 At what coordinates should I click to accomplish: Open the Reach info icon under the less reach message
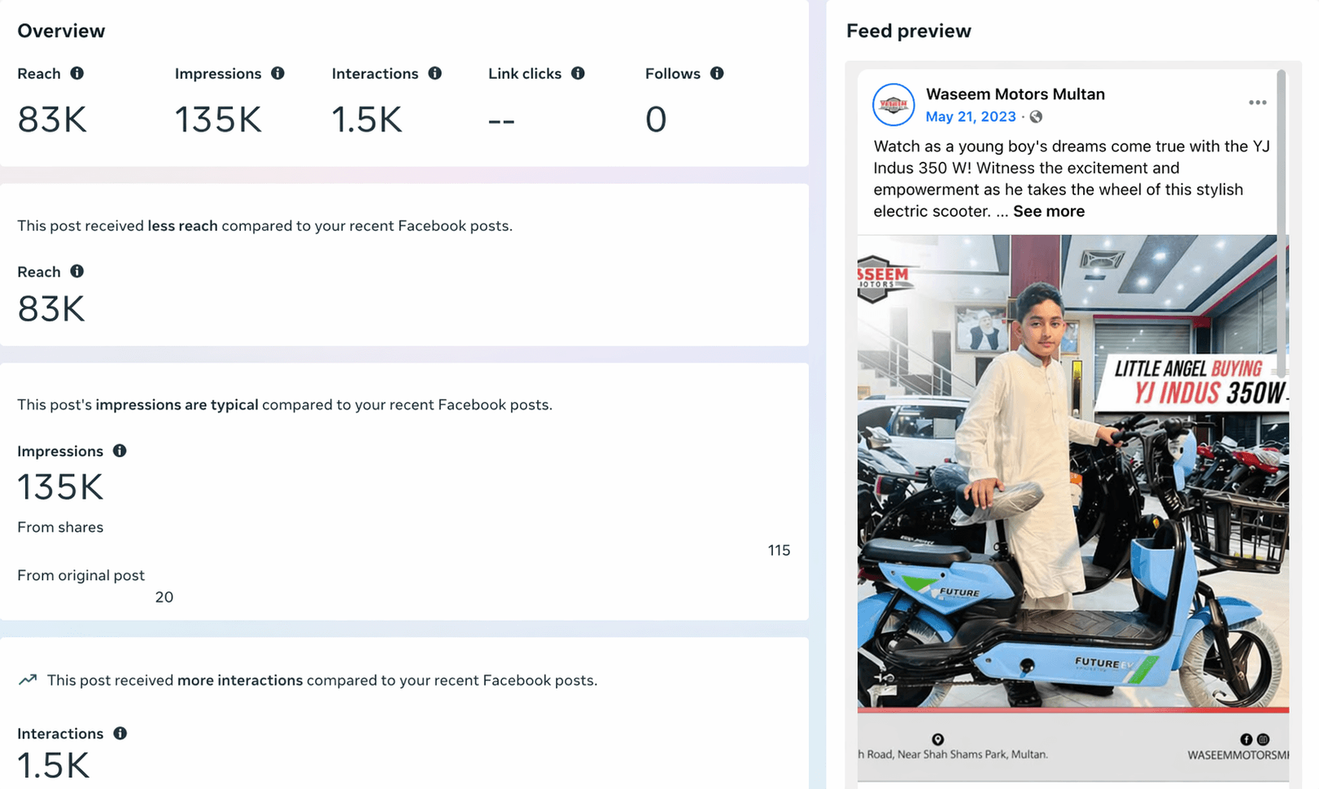point(77,271)
